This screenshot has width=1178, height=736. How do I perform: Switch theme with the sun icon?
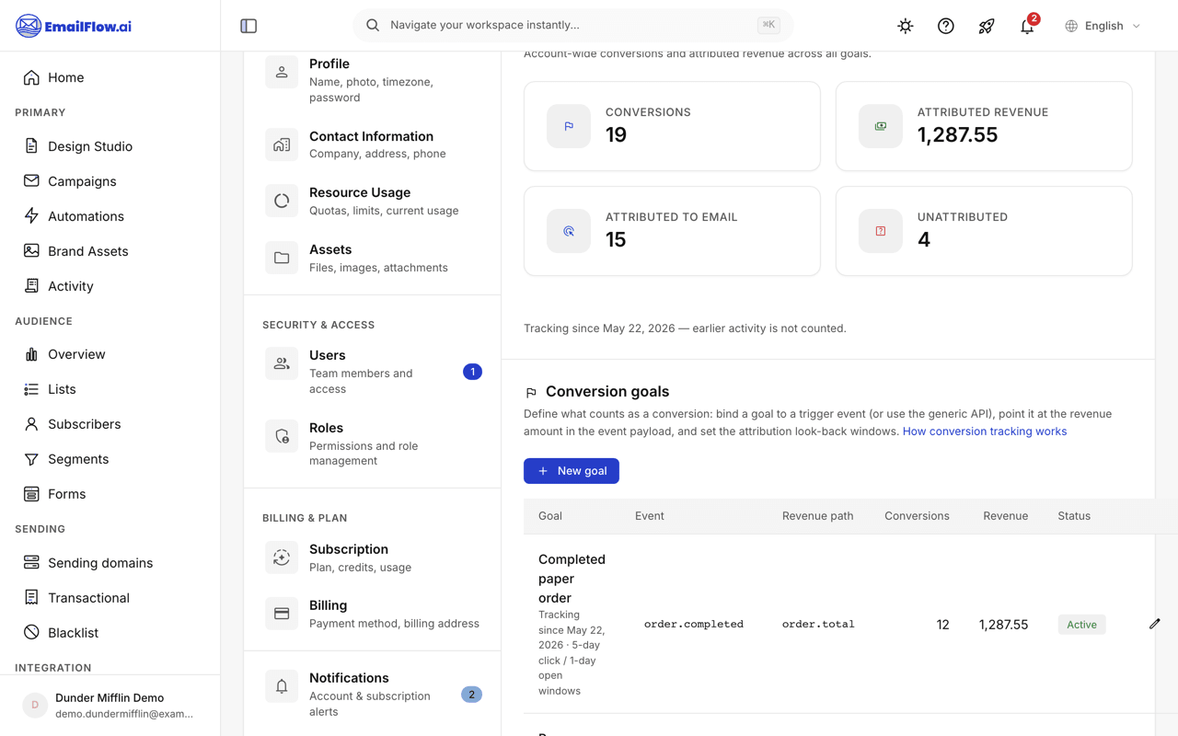coord(906,26)
